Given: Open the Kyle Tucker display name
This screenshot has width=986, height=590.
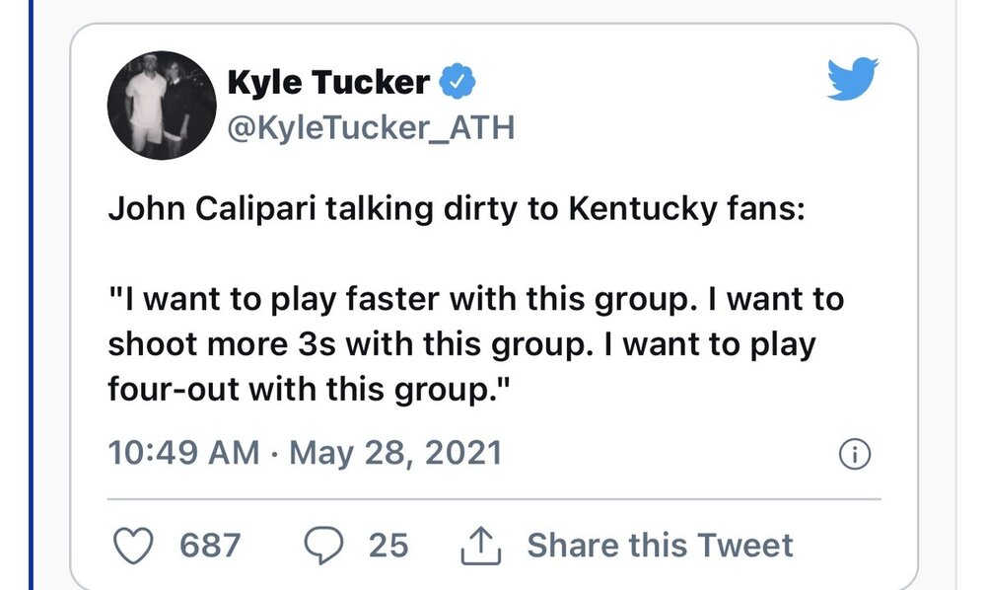Looking at the screenshot, I should coord(328,82).
